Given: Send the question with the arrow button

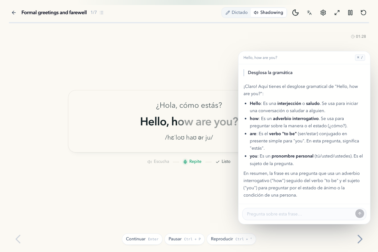Looking at the screenshot, I should [x=360, y=214].
